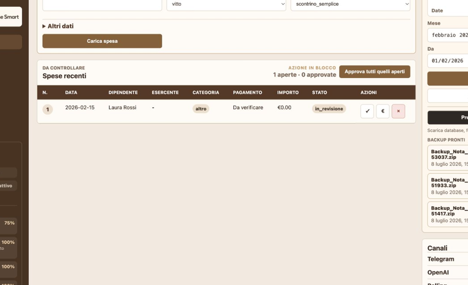Click the date 2026-02-15 in the table
Image resolution: width=468 pixels, height=285 pixels.
80,107
